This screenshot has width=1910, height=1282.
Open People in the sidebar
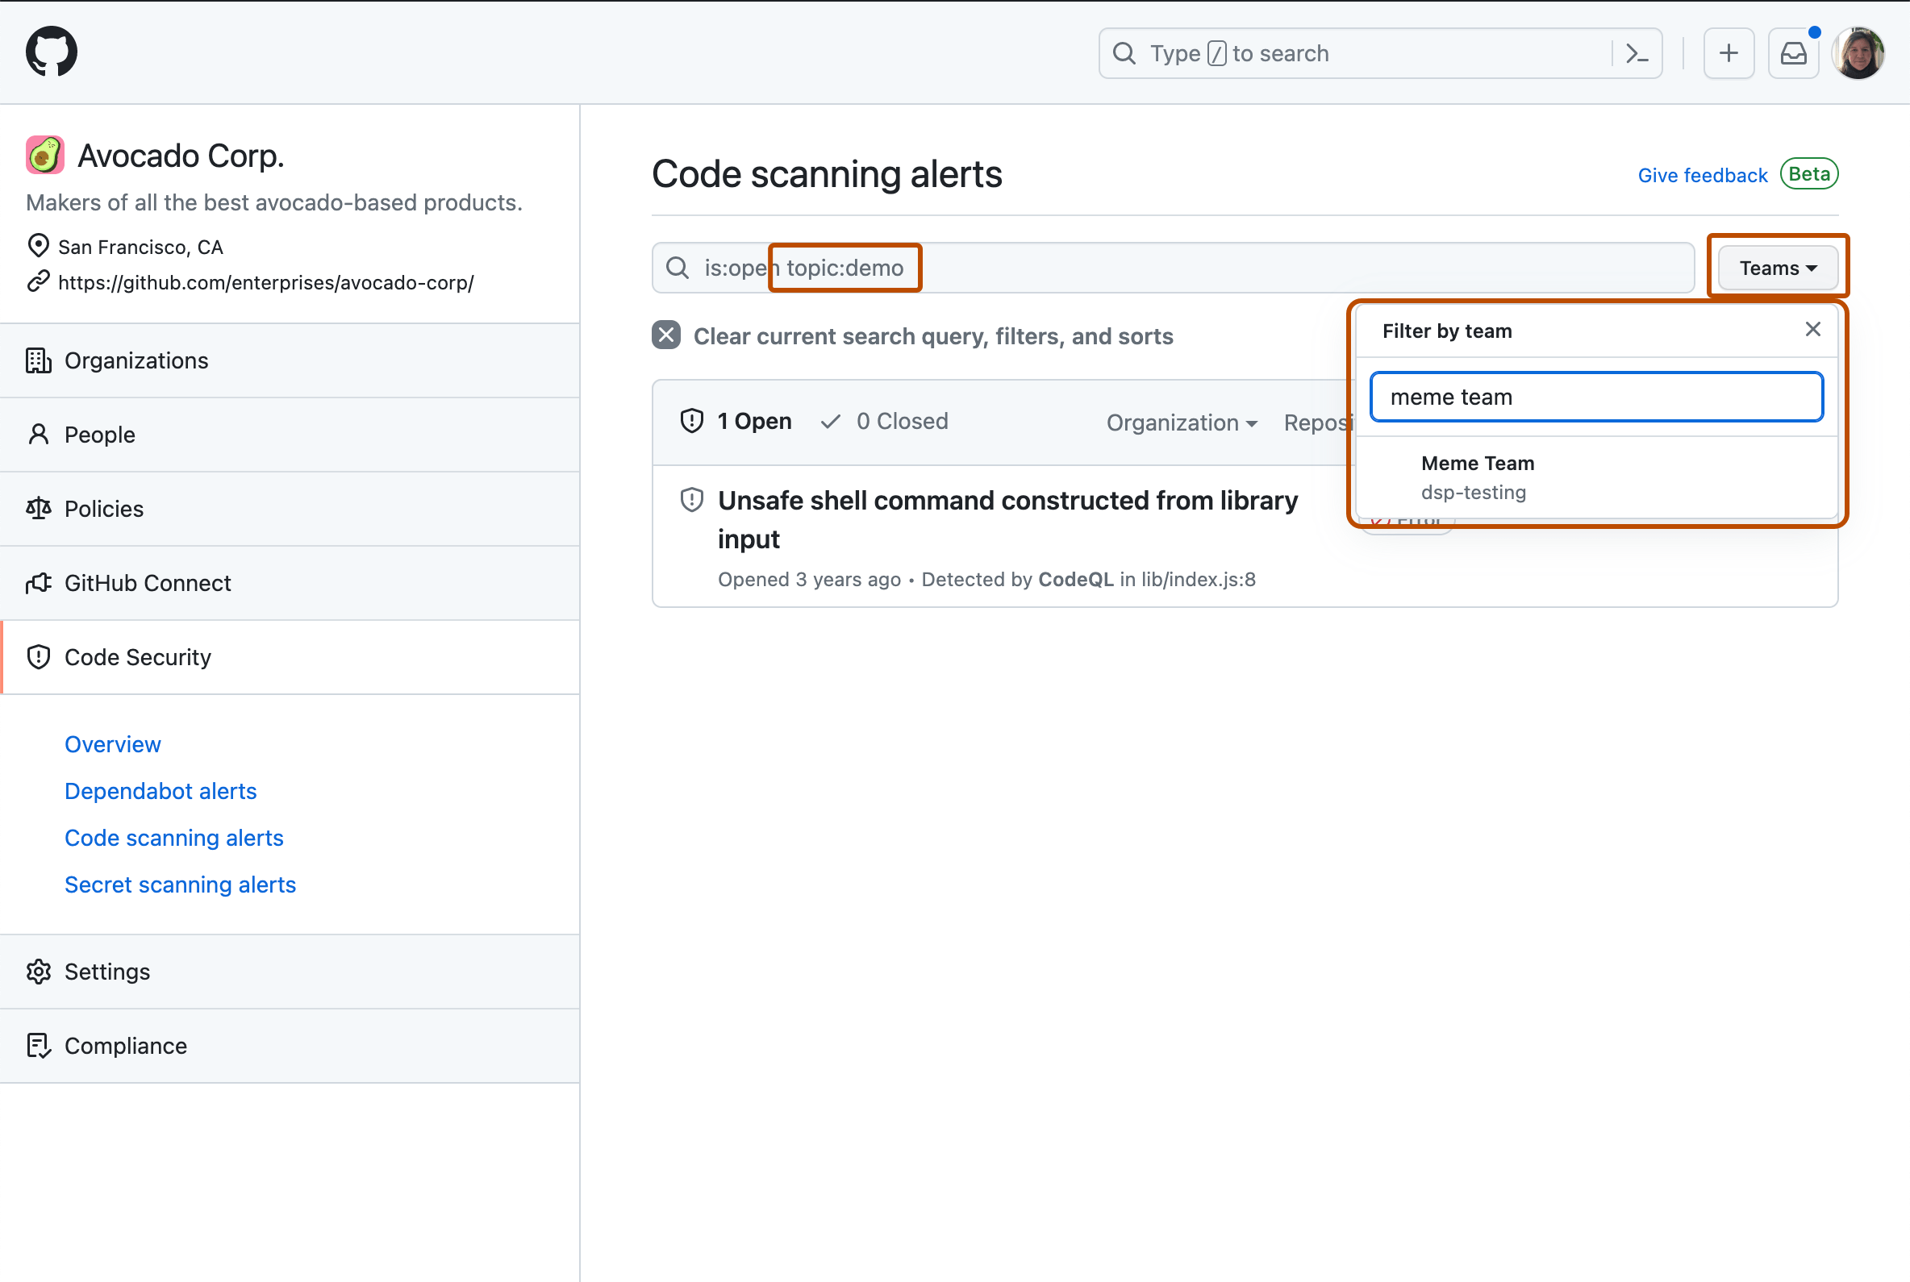tap(290, 435)
